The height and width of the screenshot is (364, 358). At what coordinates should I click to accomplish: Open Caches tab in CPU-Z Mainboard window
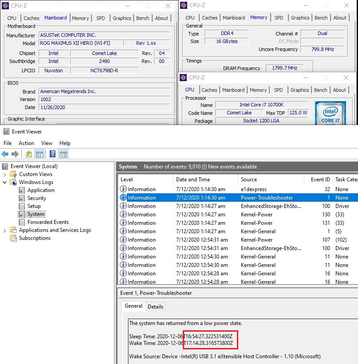click(31, 18)
